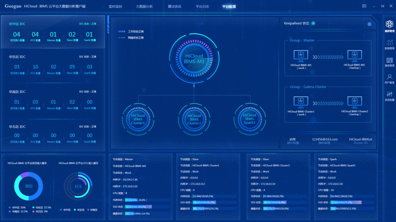
Task: Click HiCloud-IBMS-M1 内存状态 progress bar
Action: coord(147,200)
